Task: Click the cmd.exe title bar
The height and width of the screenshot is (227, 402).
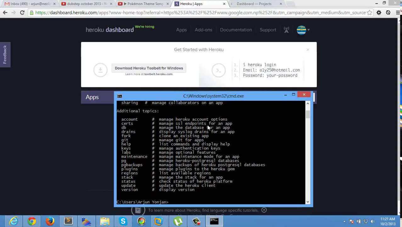Action: pyautogui.click(x=213, y=96)
